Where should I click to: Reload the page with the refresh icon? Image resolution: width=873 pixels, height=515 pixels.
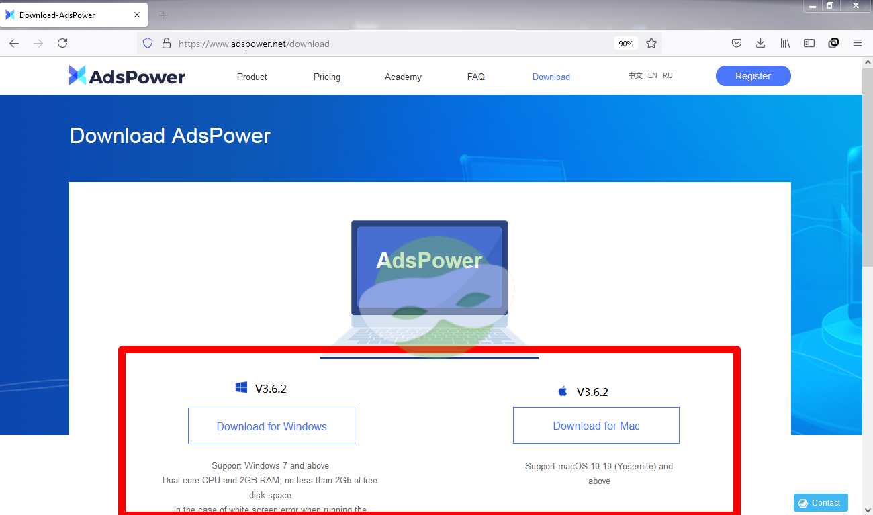point(62,43)
